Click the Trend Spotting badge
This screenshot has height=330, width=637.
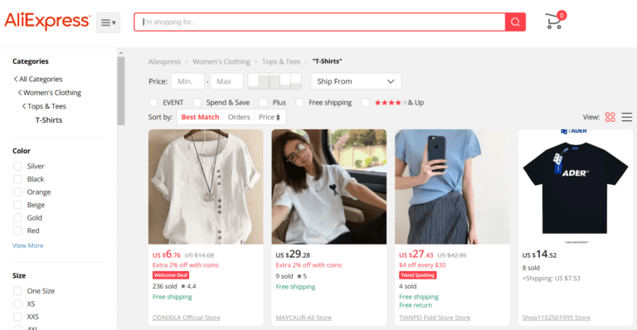pos(418,275)
